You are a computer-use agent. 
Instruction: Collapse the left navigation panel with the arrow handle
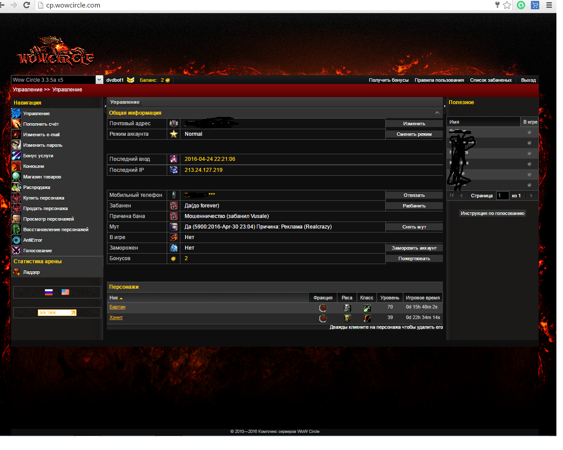tap(105, 106)
